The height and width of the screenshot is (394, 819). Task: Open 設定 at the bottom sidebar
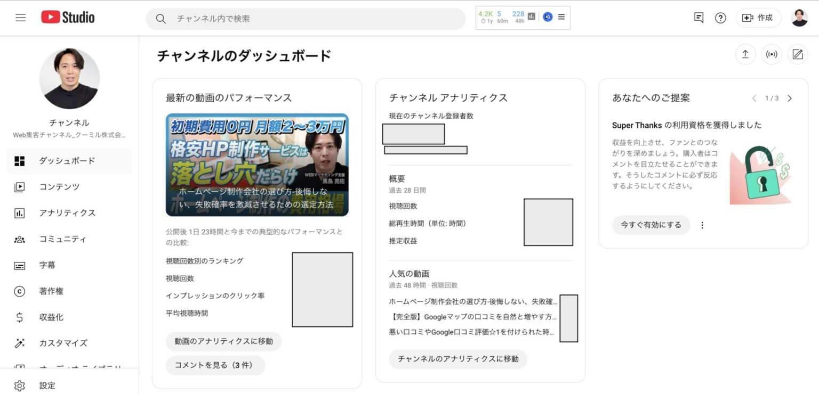pyautogui.click(x=47, y=385)
